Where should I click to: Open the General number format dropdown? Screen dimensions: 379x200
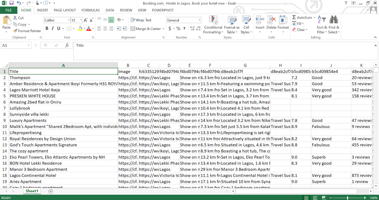tap(199, 20)
